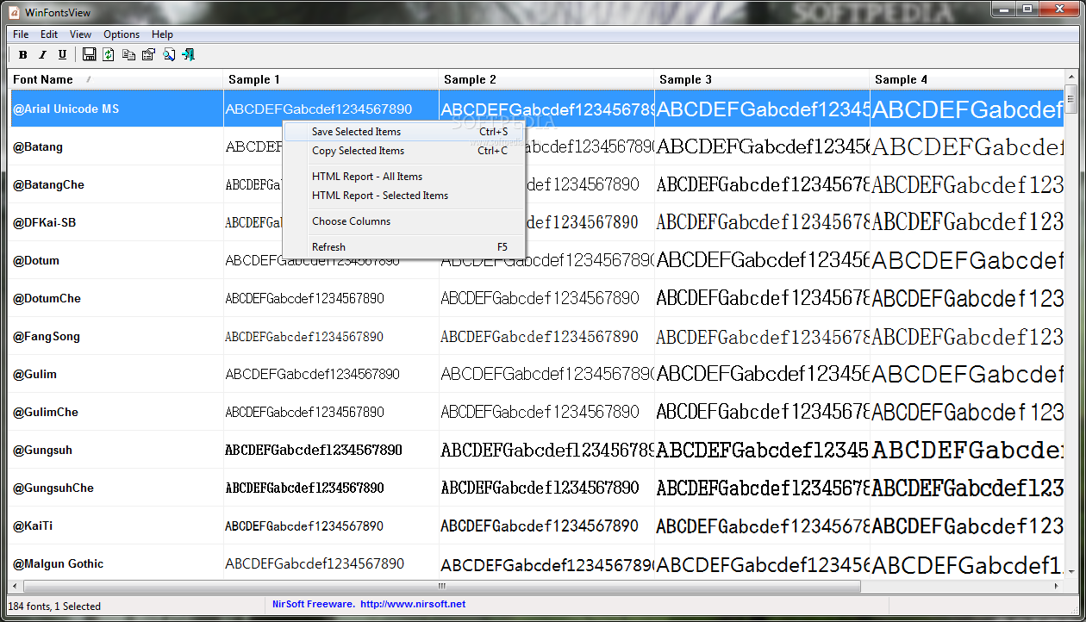
Task: Open the View menu
Action: [x=80, y=34]
